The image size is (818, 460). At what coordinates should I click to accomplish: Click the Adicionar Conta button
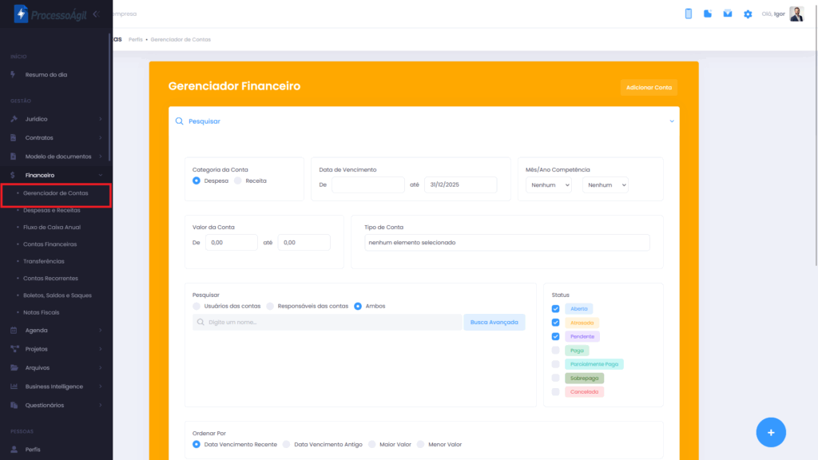(649, 87)
